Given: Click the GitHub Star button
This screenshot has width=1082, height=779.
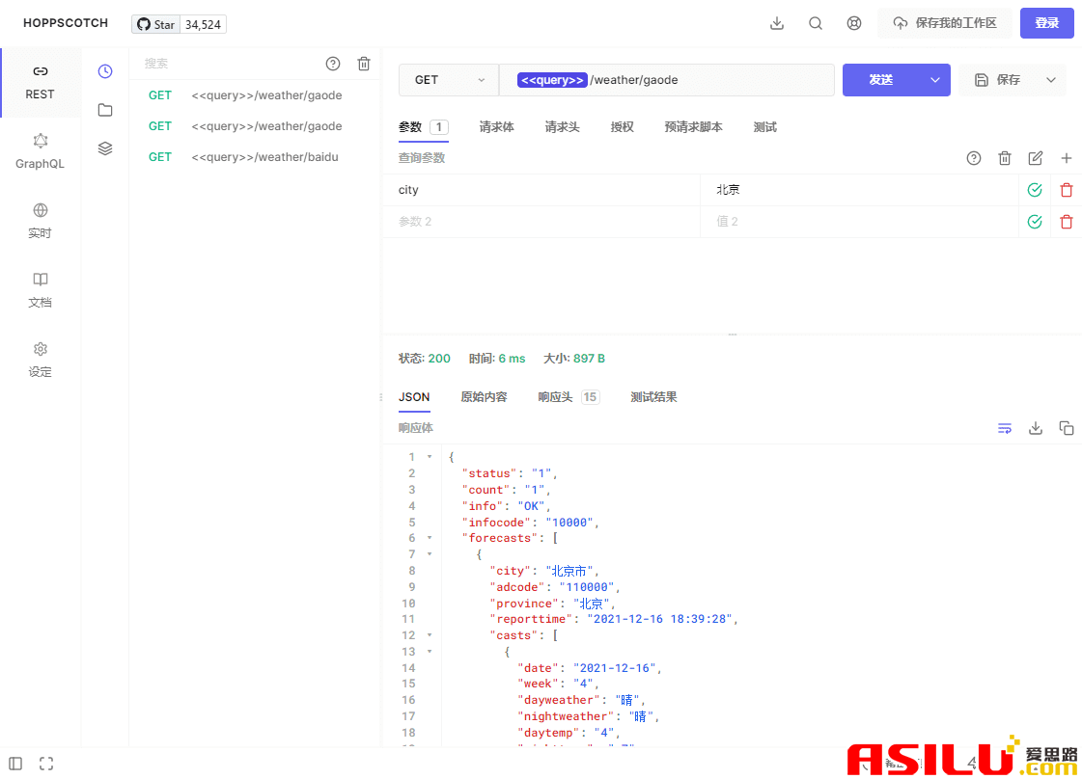Looking at the screenshot, I should (156, 24).
